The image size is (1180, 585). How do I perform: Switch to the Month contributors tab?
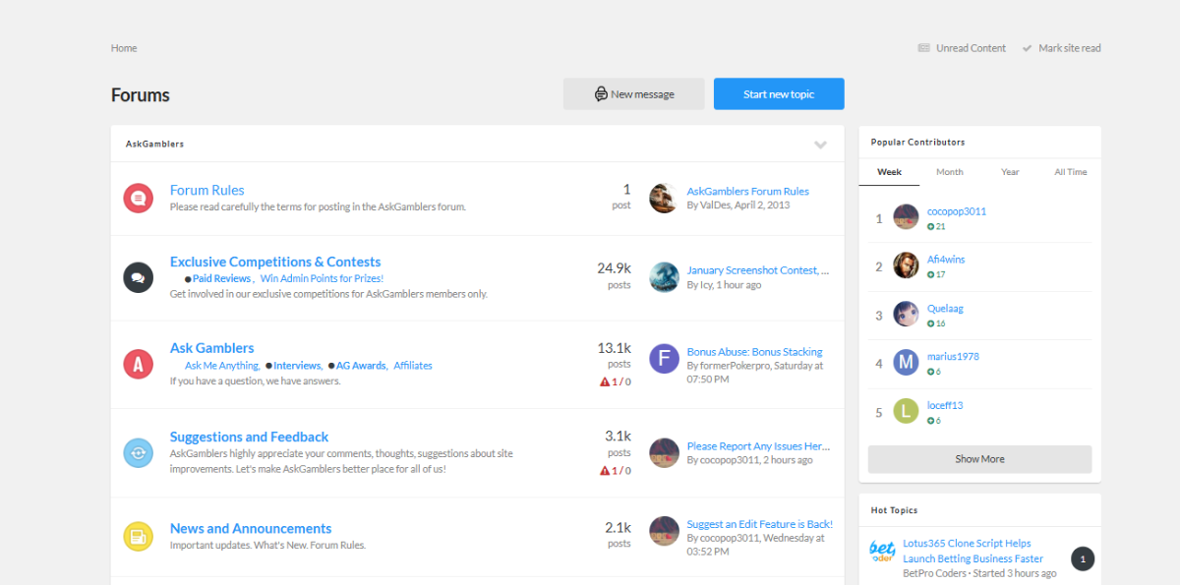click(x=949, y=172)
